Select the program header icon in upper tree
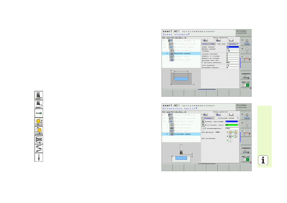The height and width of the screenshot is (203, 287). click(170, 41)
